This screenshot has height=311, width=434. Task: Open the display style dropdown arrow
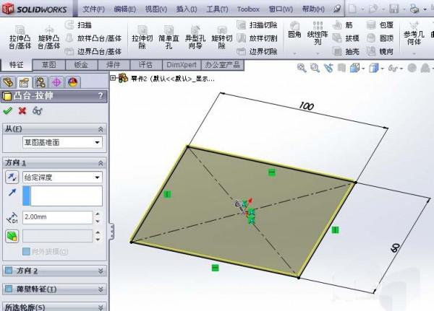point(383,69)
